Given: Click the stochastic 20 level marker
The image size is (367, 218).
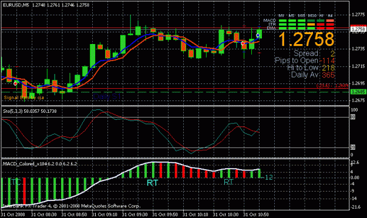Looking at the screenshot, I should [x=353, y=147].
